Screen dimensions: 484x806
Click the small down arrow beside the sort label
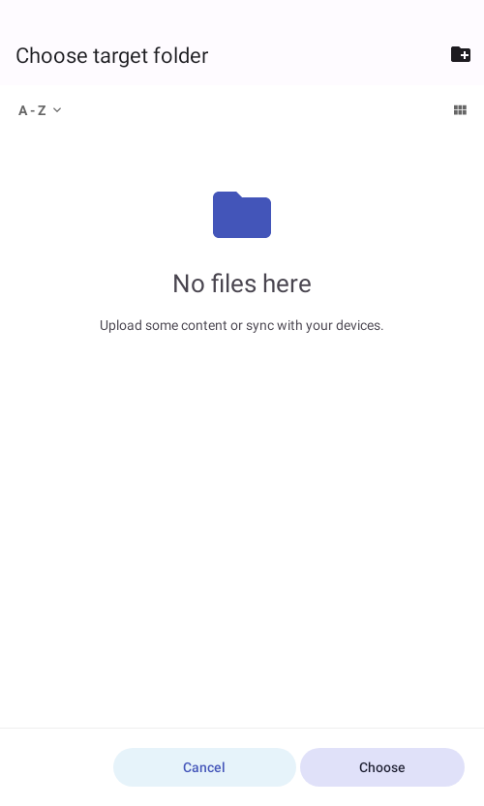(x=57, y=109)
